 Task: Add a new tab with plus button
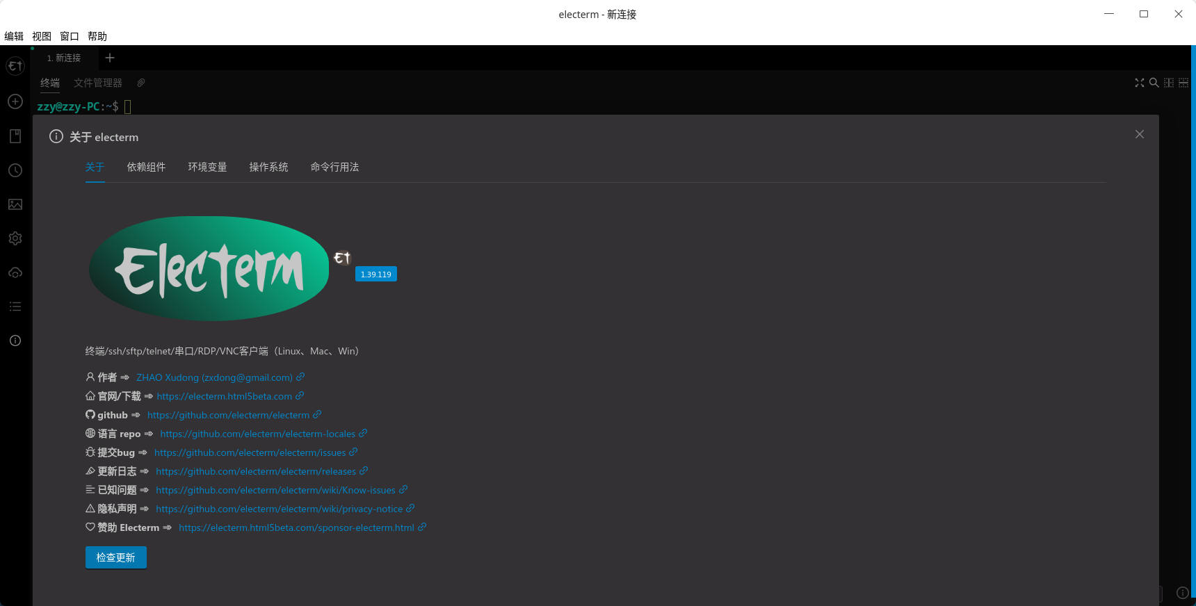click(x=110, y=58)
